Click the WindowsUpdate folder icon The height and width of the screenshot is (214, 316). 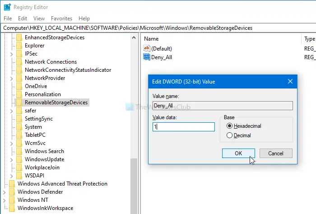[x=19, y=159]
